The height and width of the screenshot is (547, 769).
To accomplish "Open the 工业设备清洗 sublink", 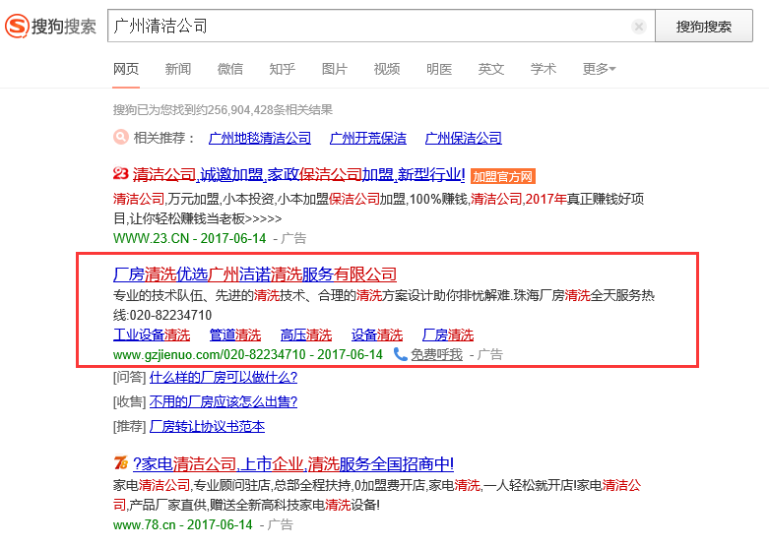I will click(x=152, y=334).
